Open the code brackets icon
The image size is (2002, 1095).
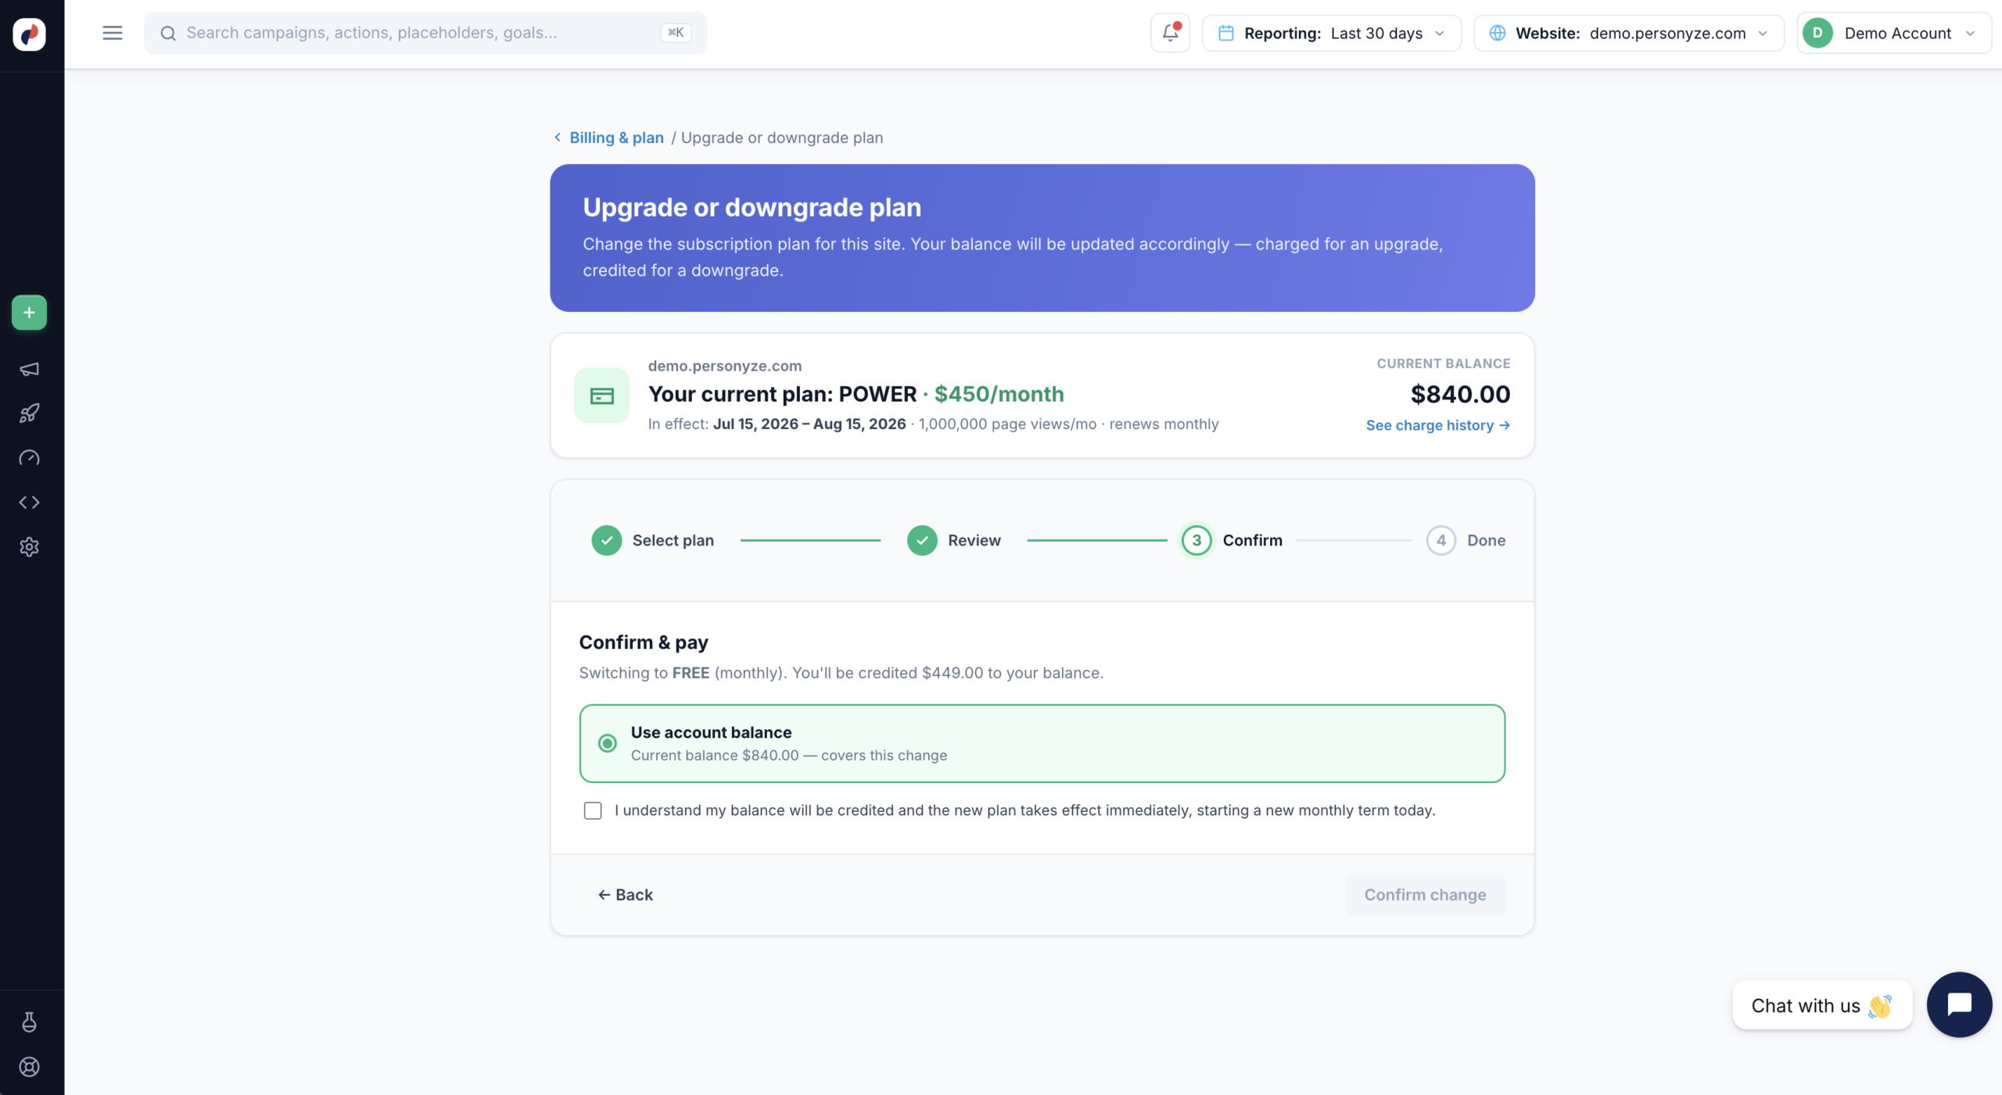(29, 503)
